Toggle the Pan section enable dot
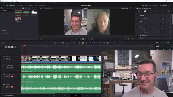This screenshot has height=97, width=173. pos(138,21)
